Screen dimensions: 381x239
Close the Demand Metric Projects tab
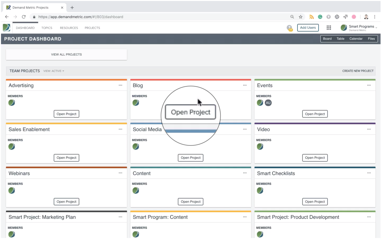click(62, 7)
